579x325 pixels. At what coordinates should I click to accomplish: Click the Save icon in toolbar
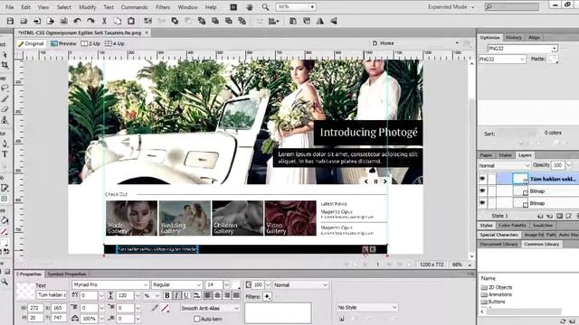[10, 21]
